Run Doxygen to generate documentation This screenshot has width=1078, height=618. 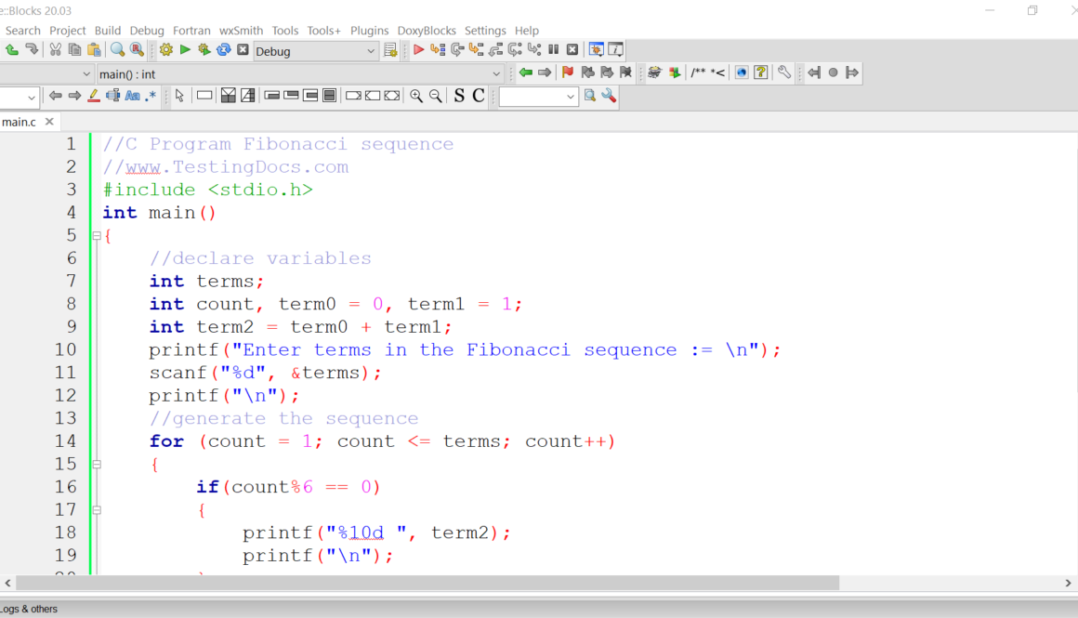point(656,72)
